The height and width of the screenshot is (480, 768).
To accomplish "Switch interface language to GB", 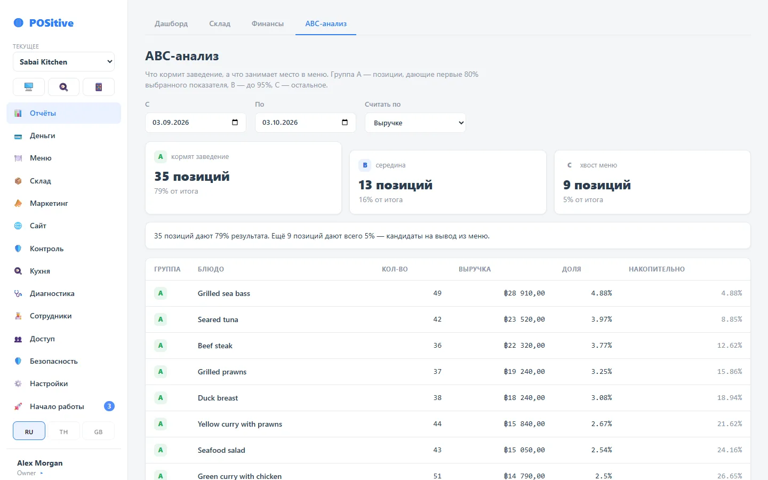I will tap(99, 431).
